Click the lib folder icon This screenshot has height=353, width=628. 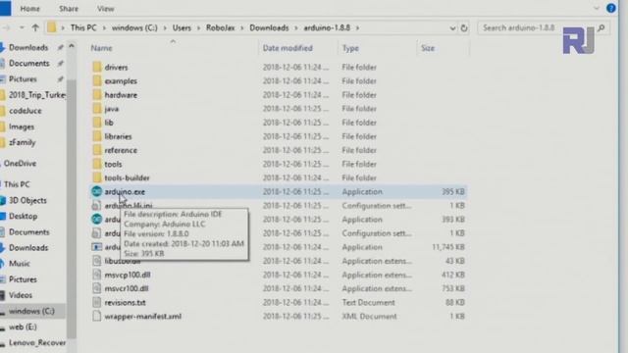pos(97,123)
